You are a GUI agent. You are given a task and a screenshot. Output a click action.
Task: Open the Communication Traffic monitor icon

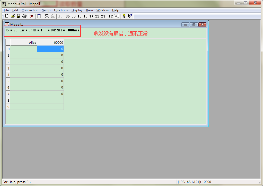coord(47,16)
